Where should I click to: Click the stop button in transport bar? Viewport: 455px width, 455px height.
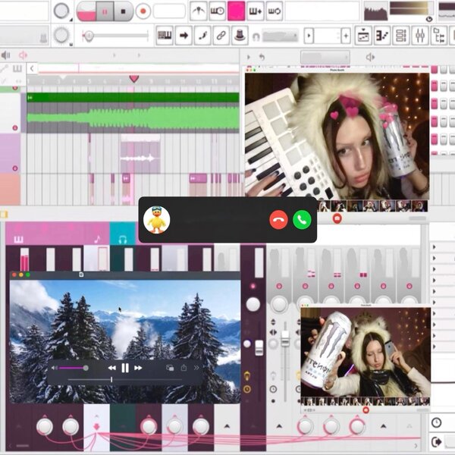(x=123, y=11)
